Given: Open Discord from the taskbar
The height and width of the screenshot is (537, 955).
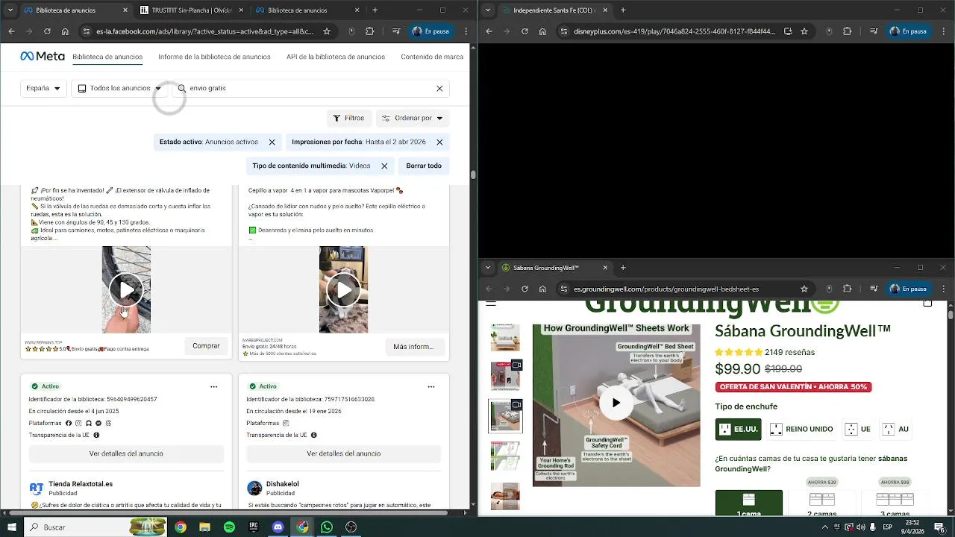Looking at the screenshot, I should coord(278,527).
